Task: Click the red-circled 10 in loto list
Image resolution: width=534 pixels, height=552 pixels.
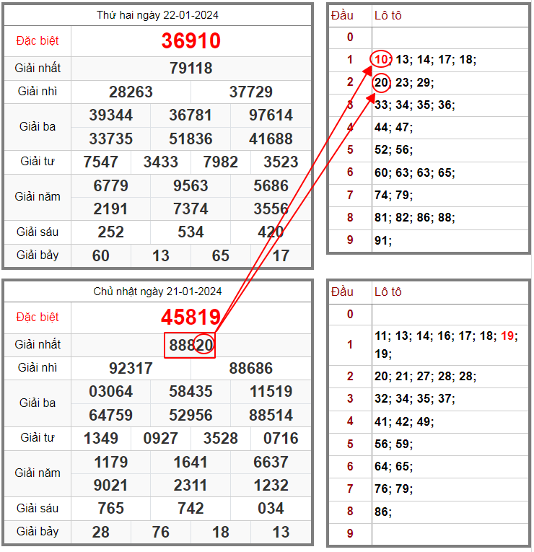Action: [381, 60]
